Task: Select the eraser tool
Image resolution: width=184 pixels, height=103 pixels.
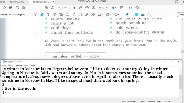Action: [x=93, y=15]
